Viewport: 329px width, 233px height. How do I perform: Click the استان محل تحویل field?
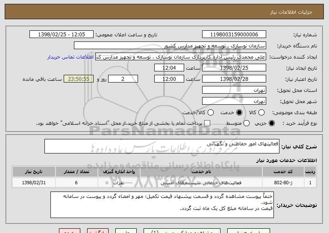(234, 90)
